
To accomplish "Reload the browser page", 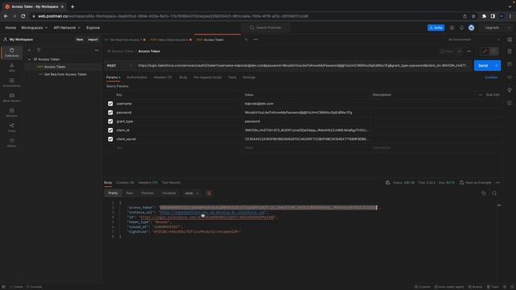I will (x=23, y=16).
